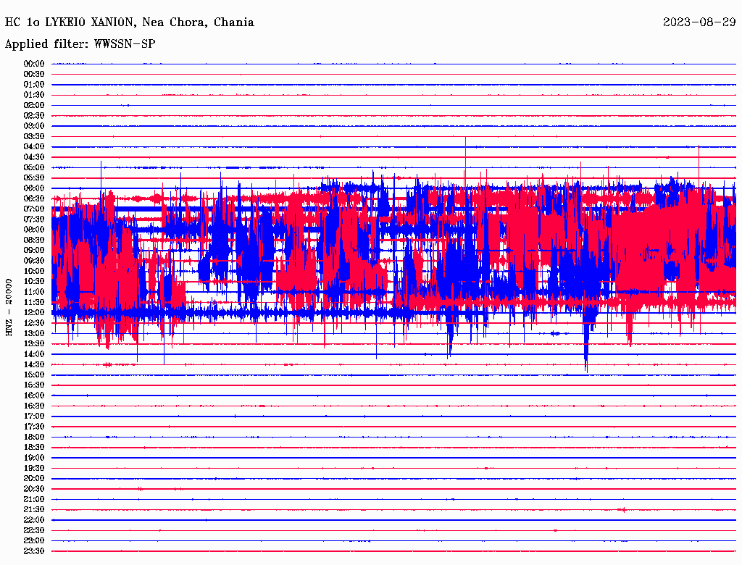Click the 21:00 time label
The width and height of the screenshot is (742, 565).
[x=34, y=499]
